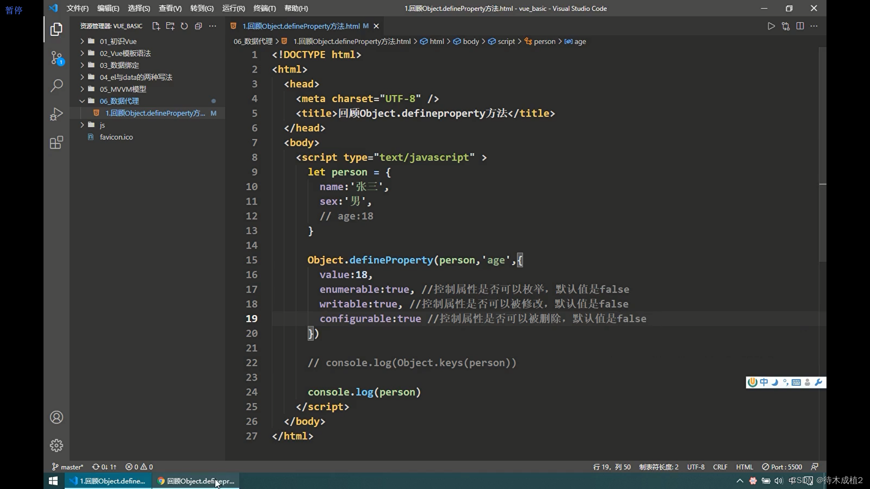Refresh the explorer file tree
870x489 pixels.
point(184,26)
